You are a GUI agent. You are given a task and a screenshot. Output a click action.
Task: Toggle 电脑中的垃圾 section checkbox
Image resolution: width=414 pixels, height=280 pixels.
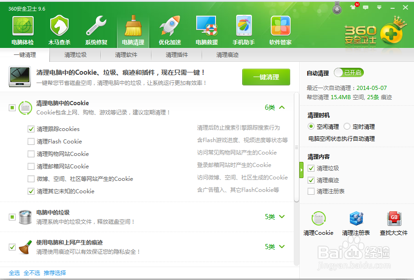[x=12, y=217]
